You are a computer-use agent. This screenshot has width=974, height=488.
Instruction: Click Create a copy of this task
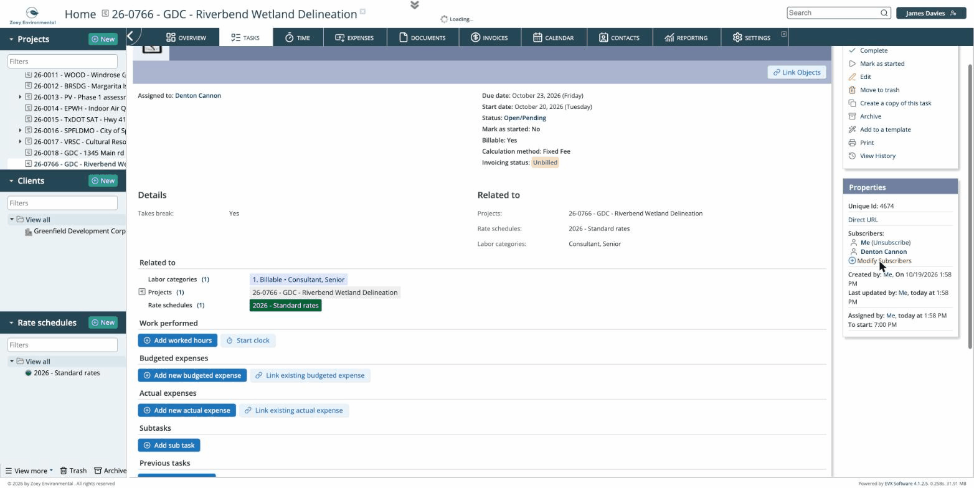[890, 103]
